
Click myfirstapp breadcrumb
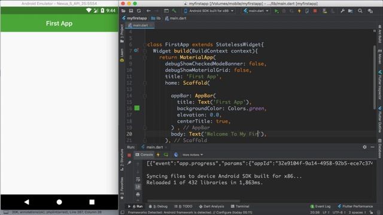[x=134, y=19]
